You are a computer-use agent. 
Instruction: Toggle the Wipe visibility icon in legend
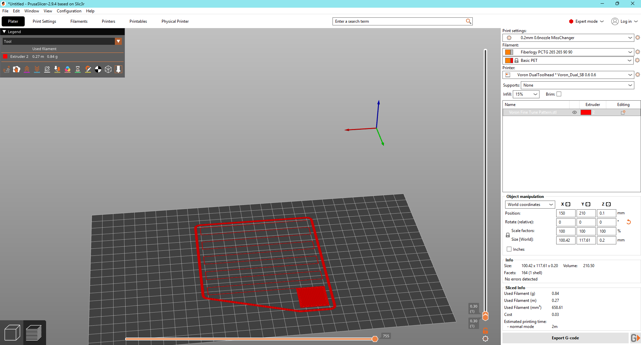17,69
